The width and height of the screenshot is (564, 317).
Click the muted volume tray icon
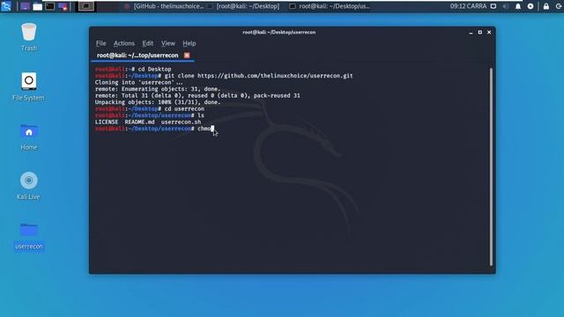point(506,6)
